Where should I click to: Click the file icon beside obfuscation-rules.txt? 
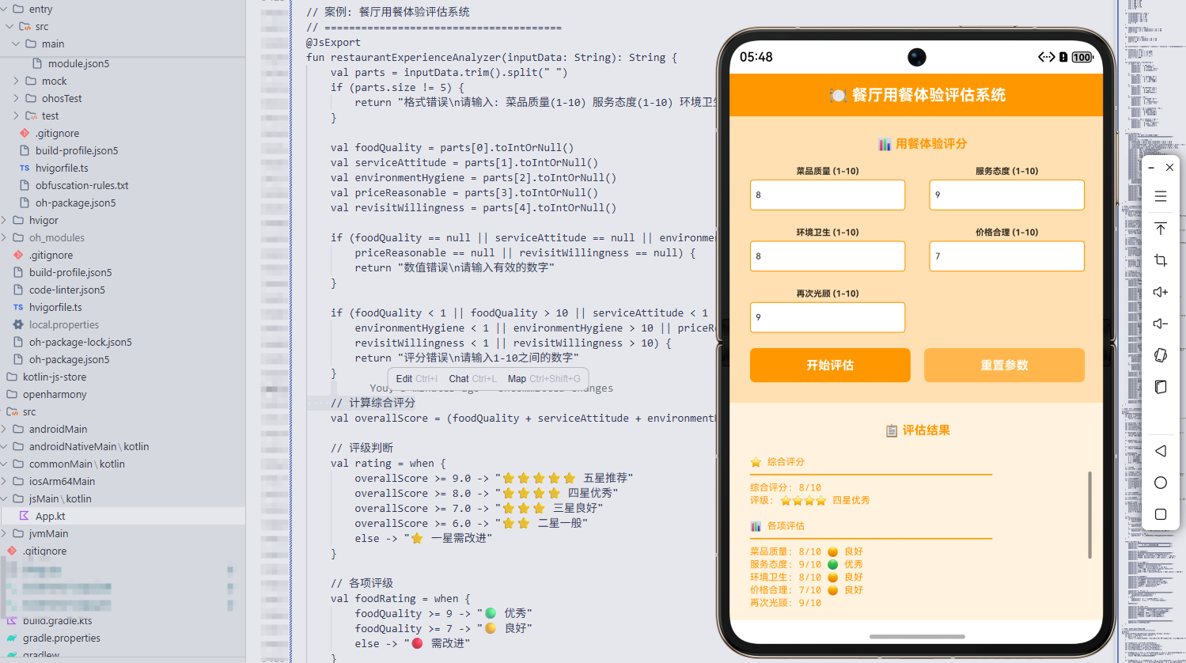[x=25, y=185]
